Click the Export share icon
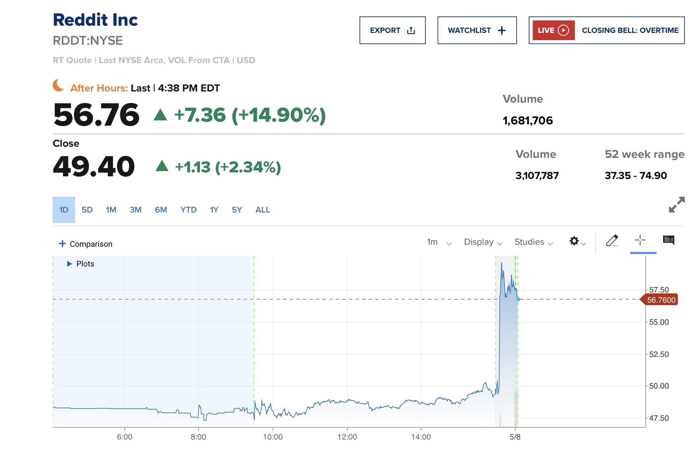The image size is (698, 454). click(x=411, y=30)
